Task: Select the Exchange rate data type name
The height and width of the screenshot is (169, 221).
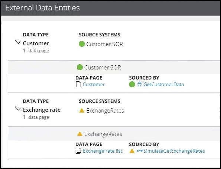Action: (x=42, y=110)
